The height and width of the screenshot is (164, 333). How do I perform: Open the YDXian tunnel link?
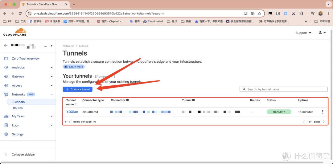(x=72, y=112)
